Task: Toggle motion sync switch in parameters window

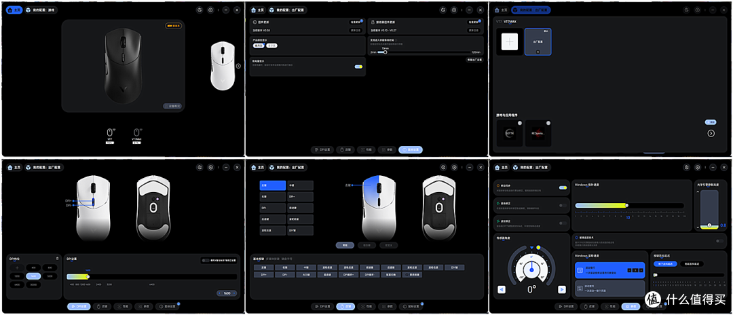Action: pos(563,187)
